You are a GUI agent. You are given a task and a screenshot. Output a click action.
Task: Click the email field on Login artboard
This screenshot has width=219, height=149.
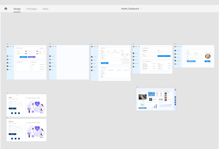[15, 103]
